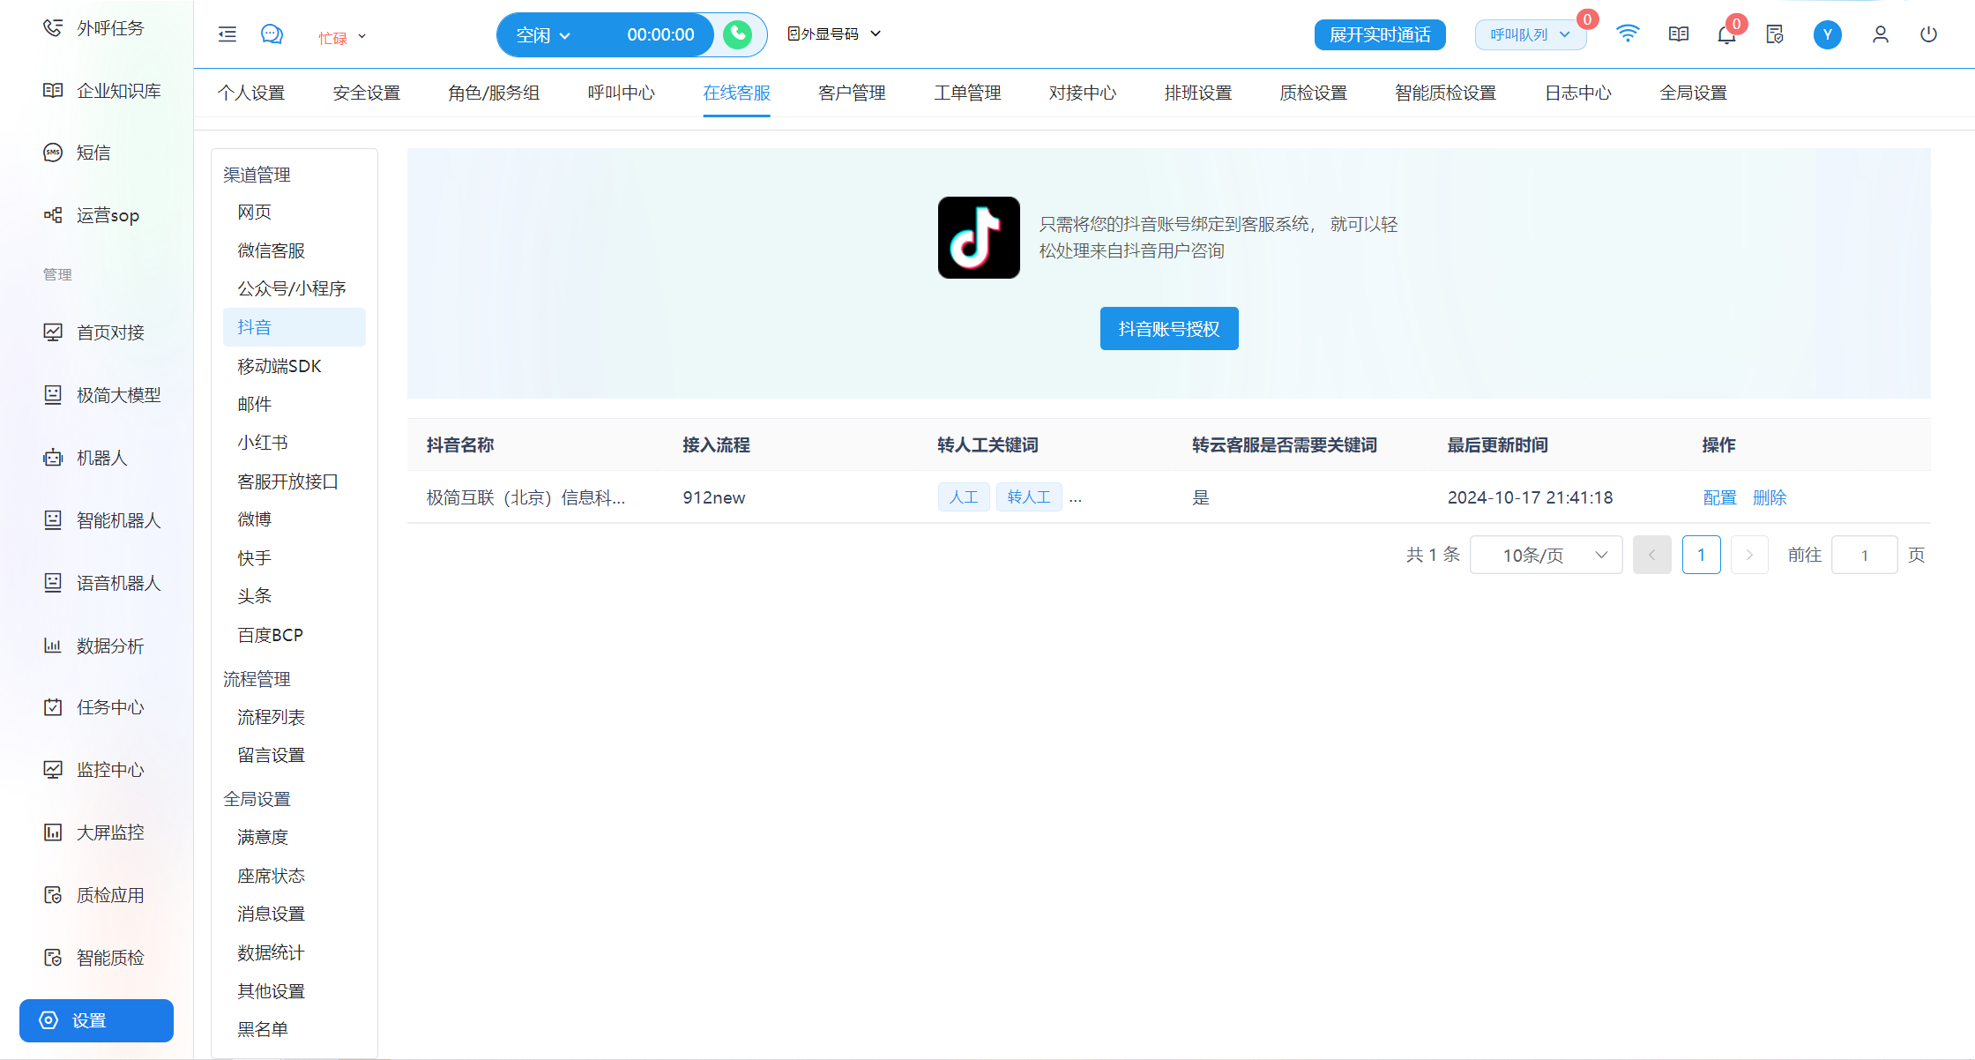Viewport: 1975px width, 1060px height.
Task: Open 机器人 in the left sidebar
Action: click(86, 458)
